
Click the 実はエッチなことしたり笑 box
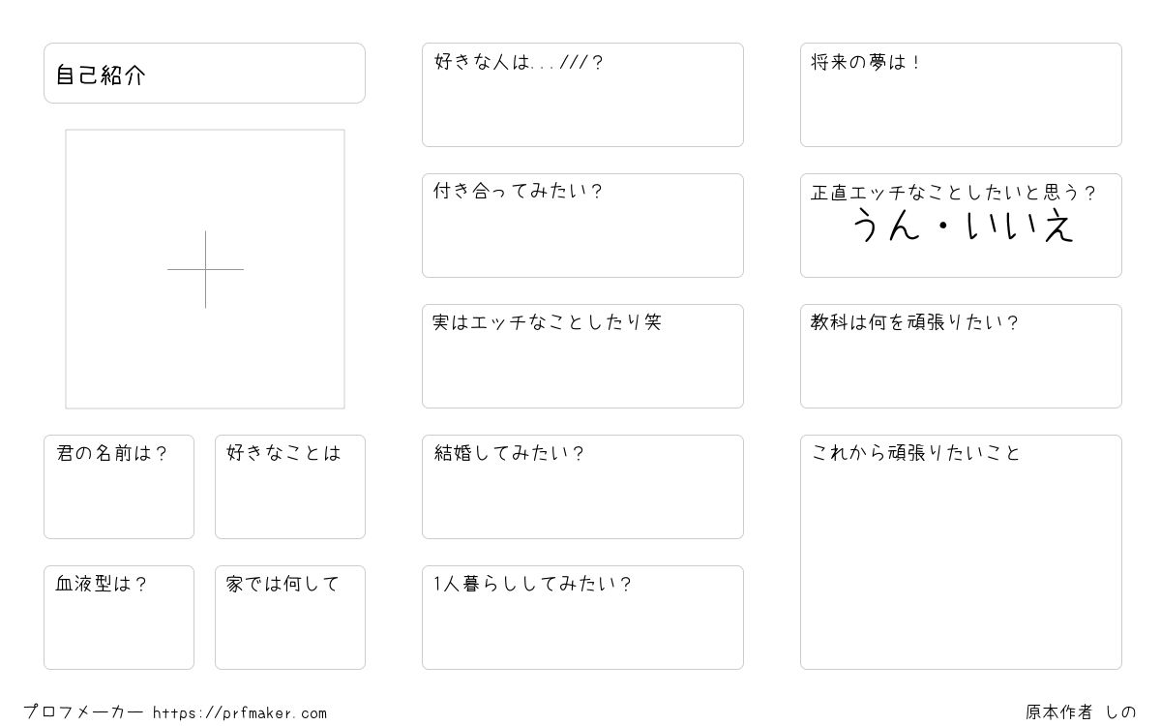582,356
